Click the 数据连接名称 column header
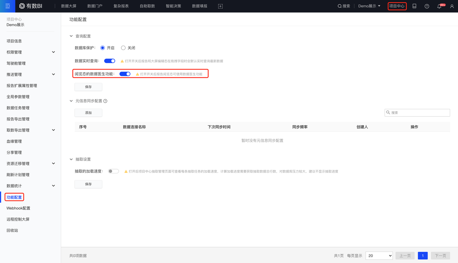The width and height of the screenshot is (458, 263). click(x=134, y=127)
